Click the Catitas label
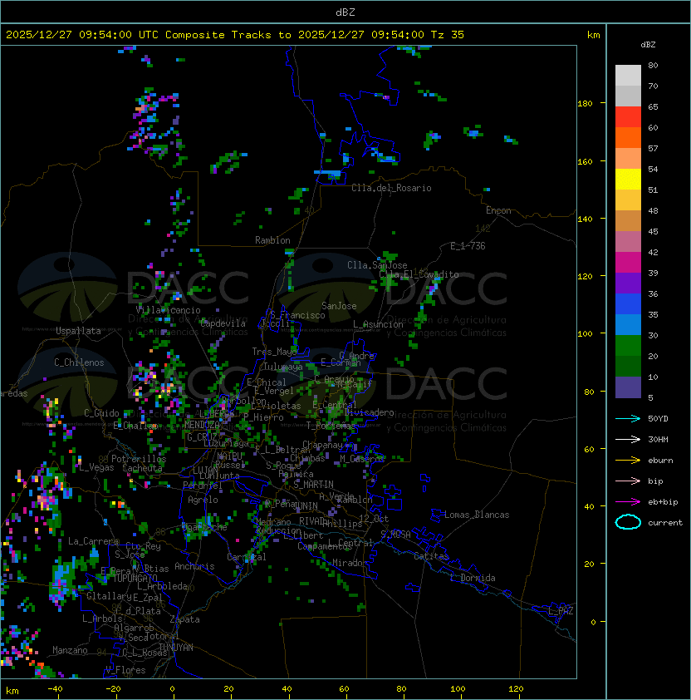Image resolution: width=691 pixels, height=700 pixels. click(431, 556)
